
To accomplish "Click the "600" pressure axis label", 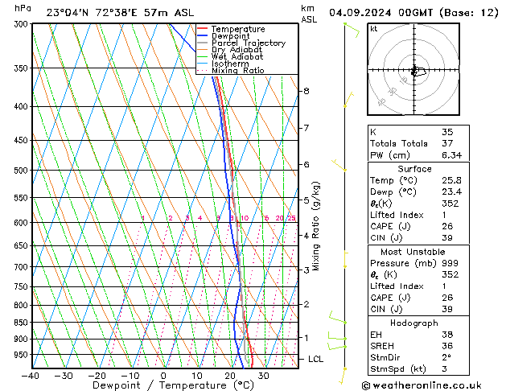I will point(23,223).
